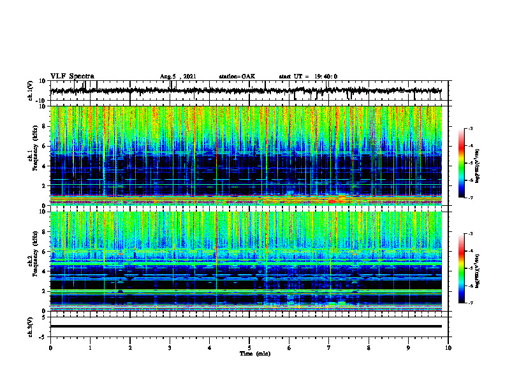
Task: Select the date text "Aug.5 , 2021"
Action: (178, 76)
